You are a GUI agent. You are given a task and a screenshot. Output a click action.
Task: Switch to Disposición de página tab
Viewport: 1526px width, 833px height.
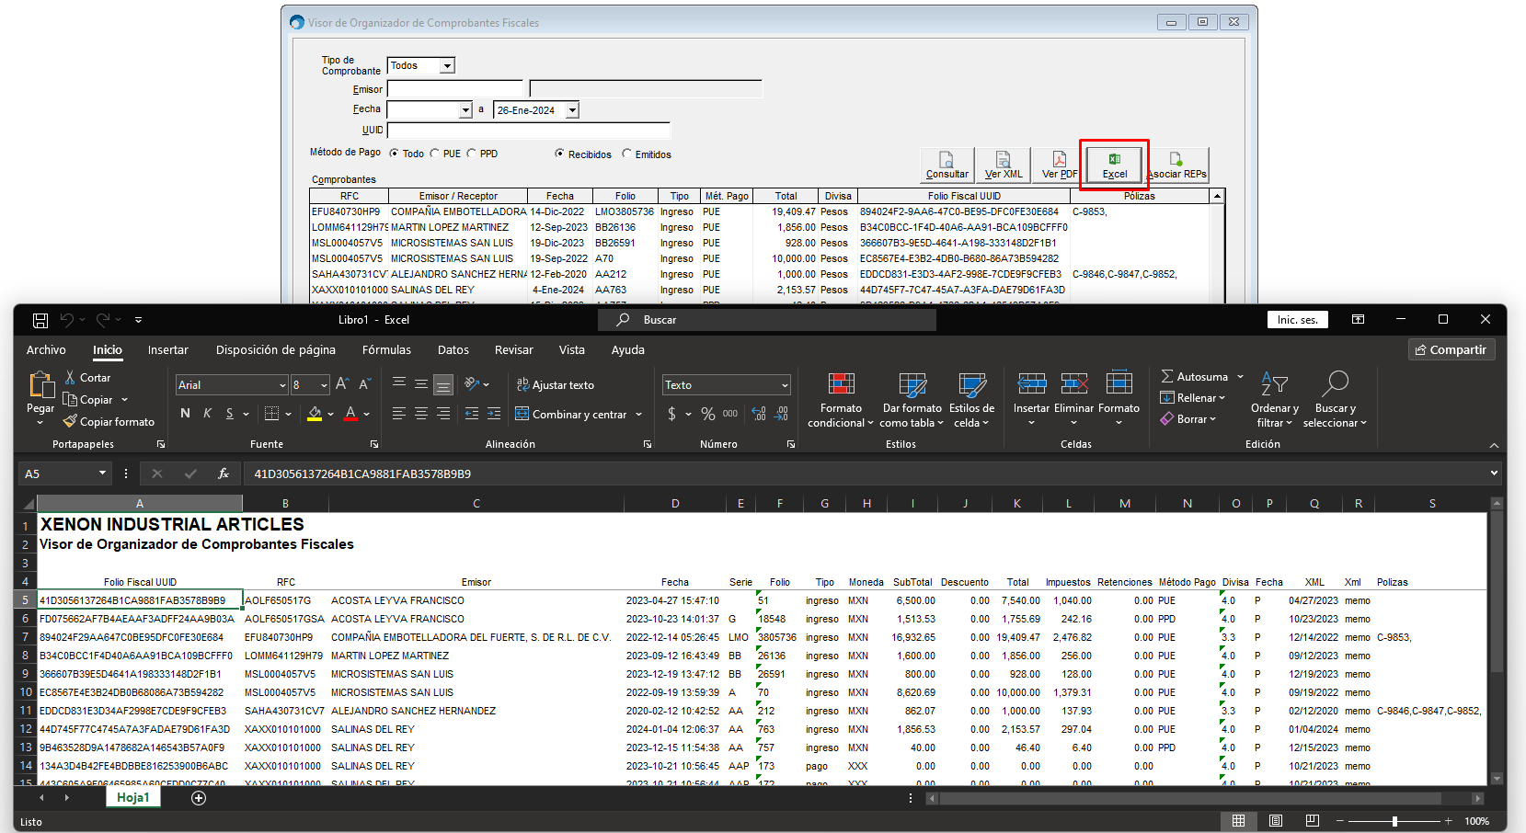[x=276, y=350]
